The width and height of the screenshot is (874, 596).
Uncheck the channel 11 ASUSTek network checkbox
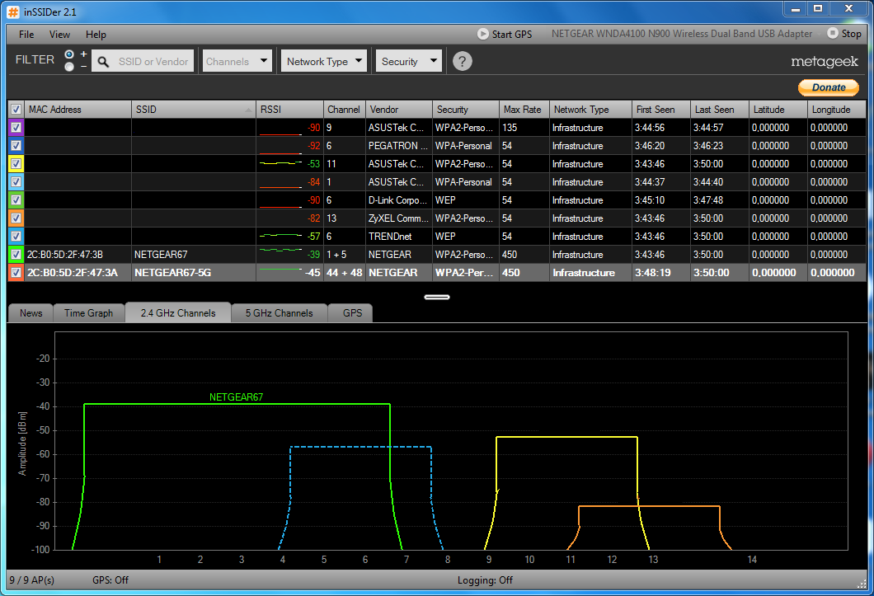click(16, 163)
